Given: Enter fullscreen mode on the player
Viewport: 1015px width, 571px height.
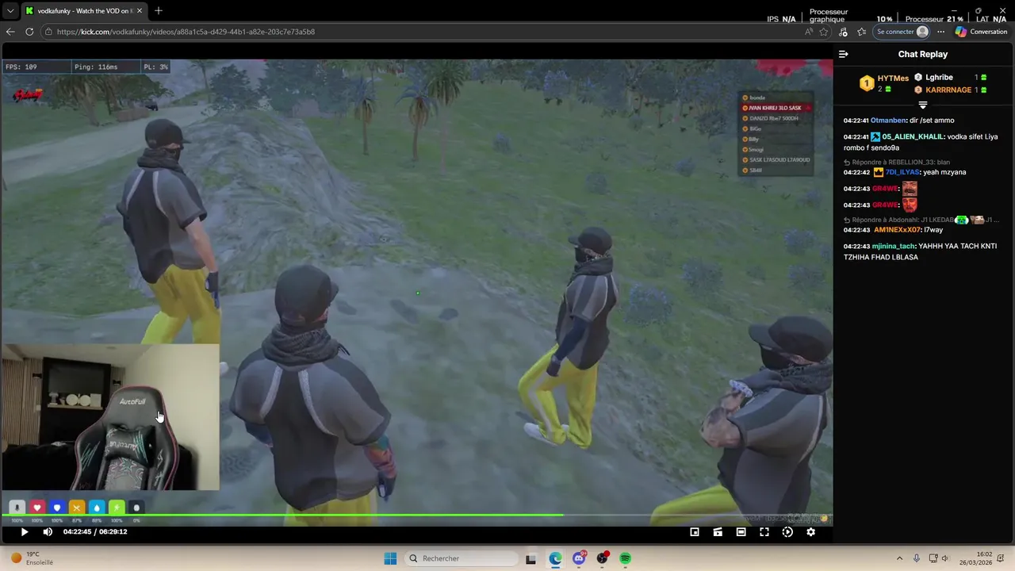Looking at the screenshot, I should (x=764, y=532).
